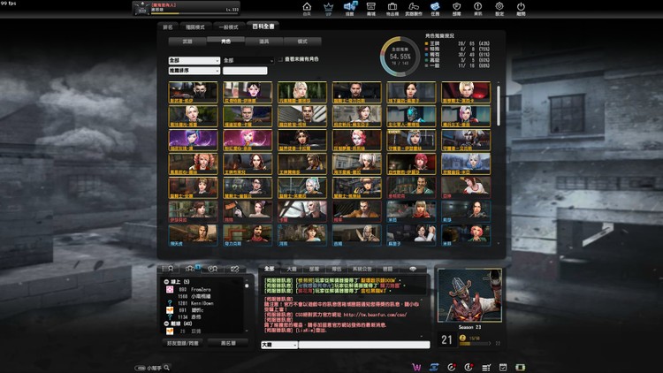
Task: Open the clan shield icon
Action: click(x=457, y=6)
